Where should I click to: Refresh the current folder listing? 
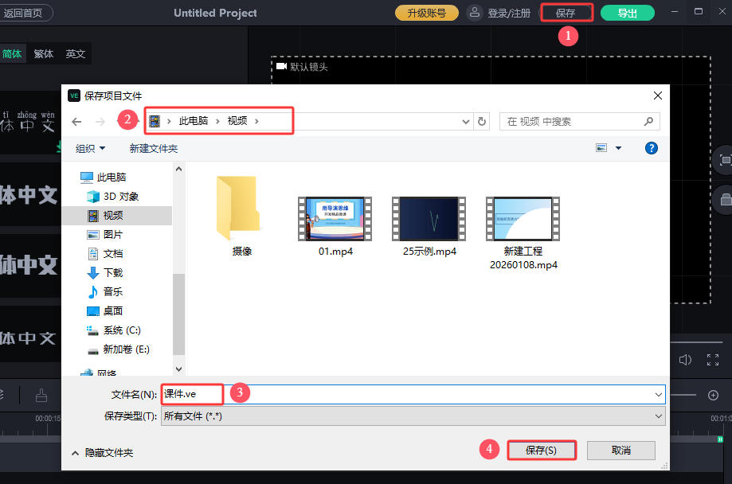click(x=481, y=121)
